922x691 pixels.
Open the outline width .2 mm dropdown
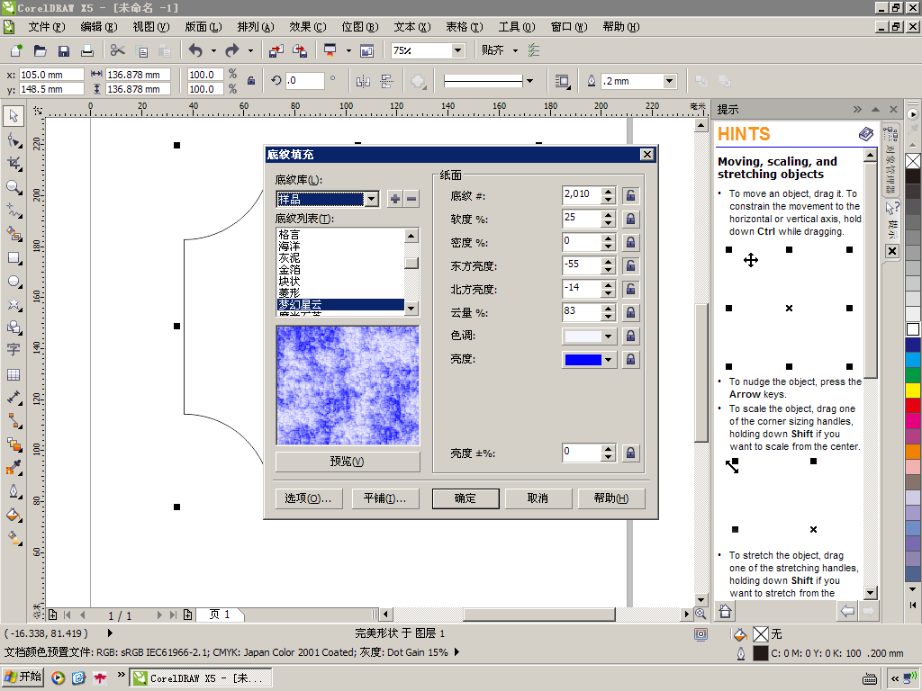[x=669, y=82]
